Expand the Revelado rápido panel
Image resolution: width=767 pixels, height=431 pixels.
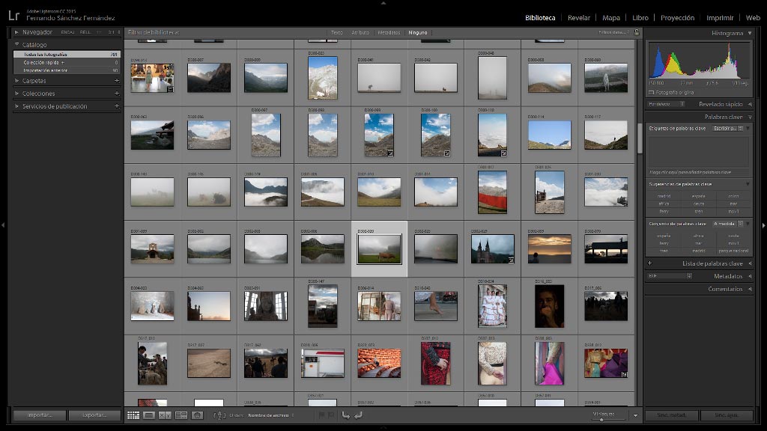click(750, 104)
